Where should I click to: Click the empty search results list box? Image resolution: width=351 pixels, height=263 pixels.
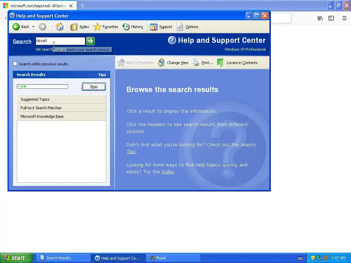coord(61,151)
